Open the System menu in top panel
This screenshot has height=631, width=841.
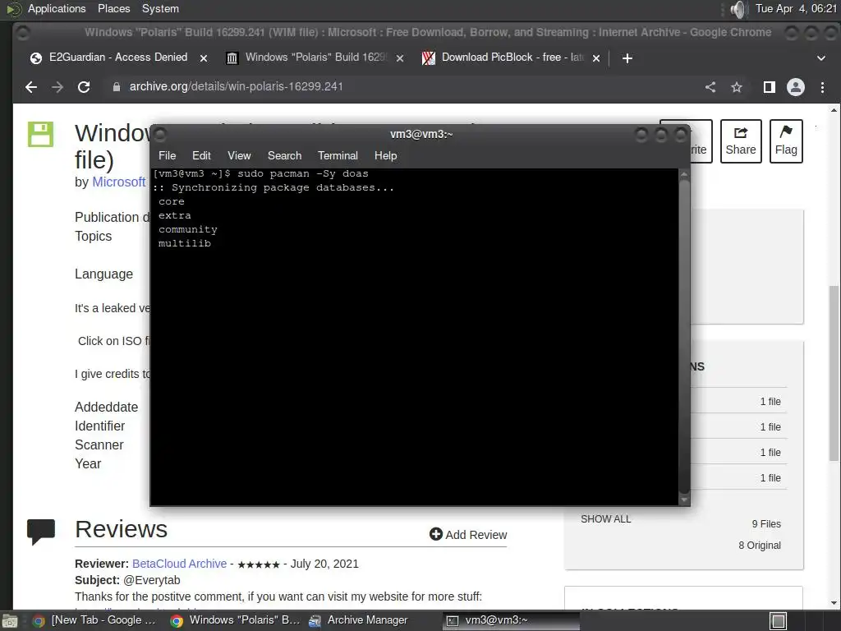pyautogui.click(x=160, y=8)
